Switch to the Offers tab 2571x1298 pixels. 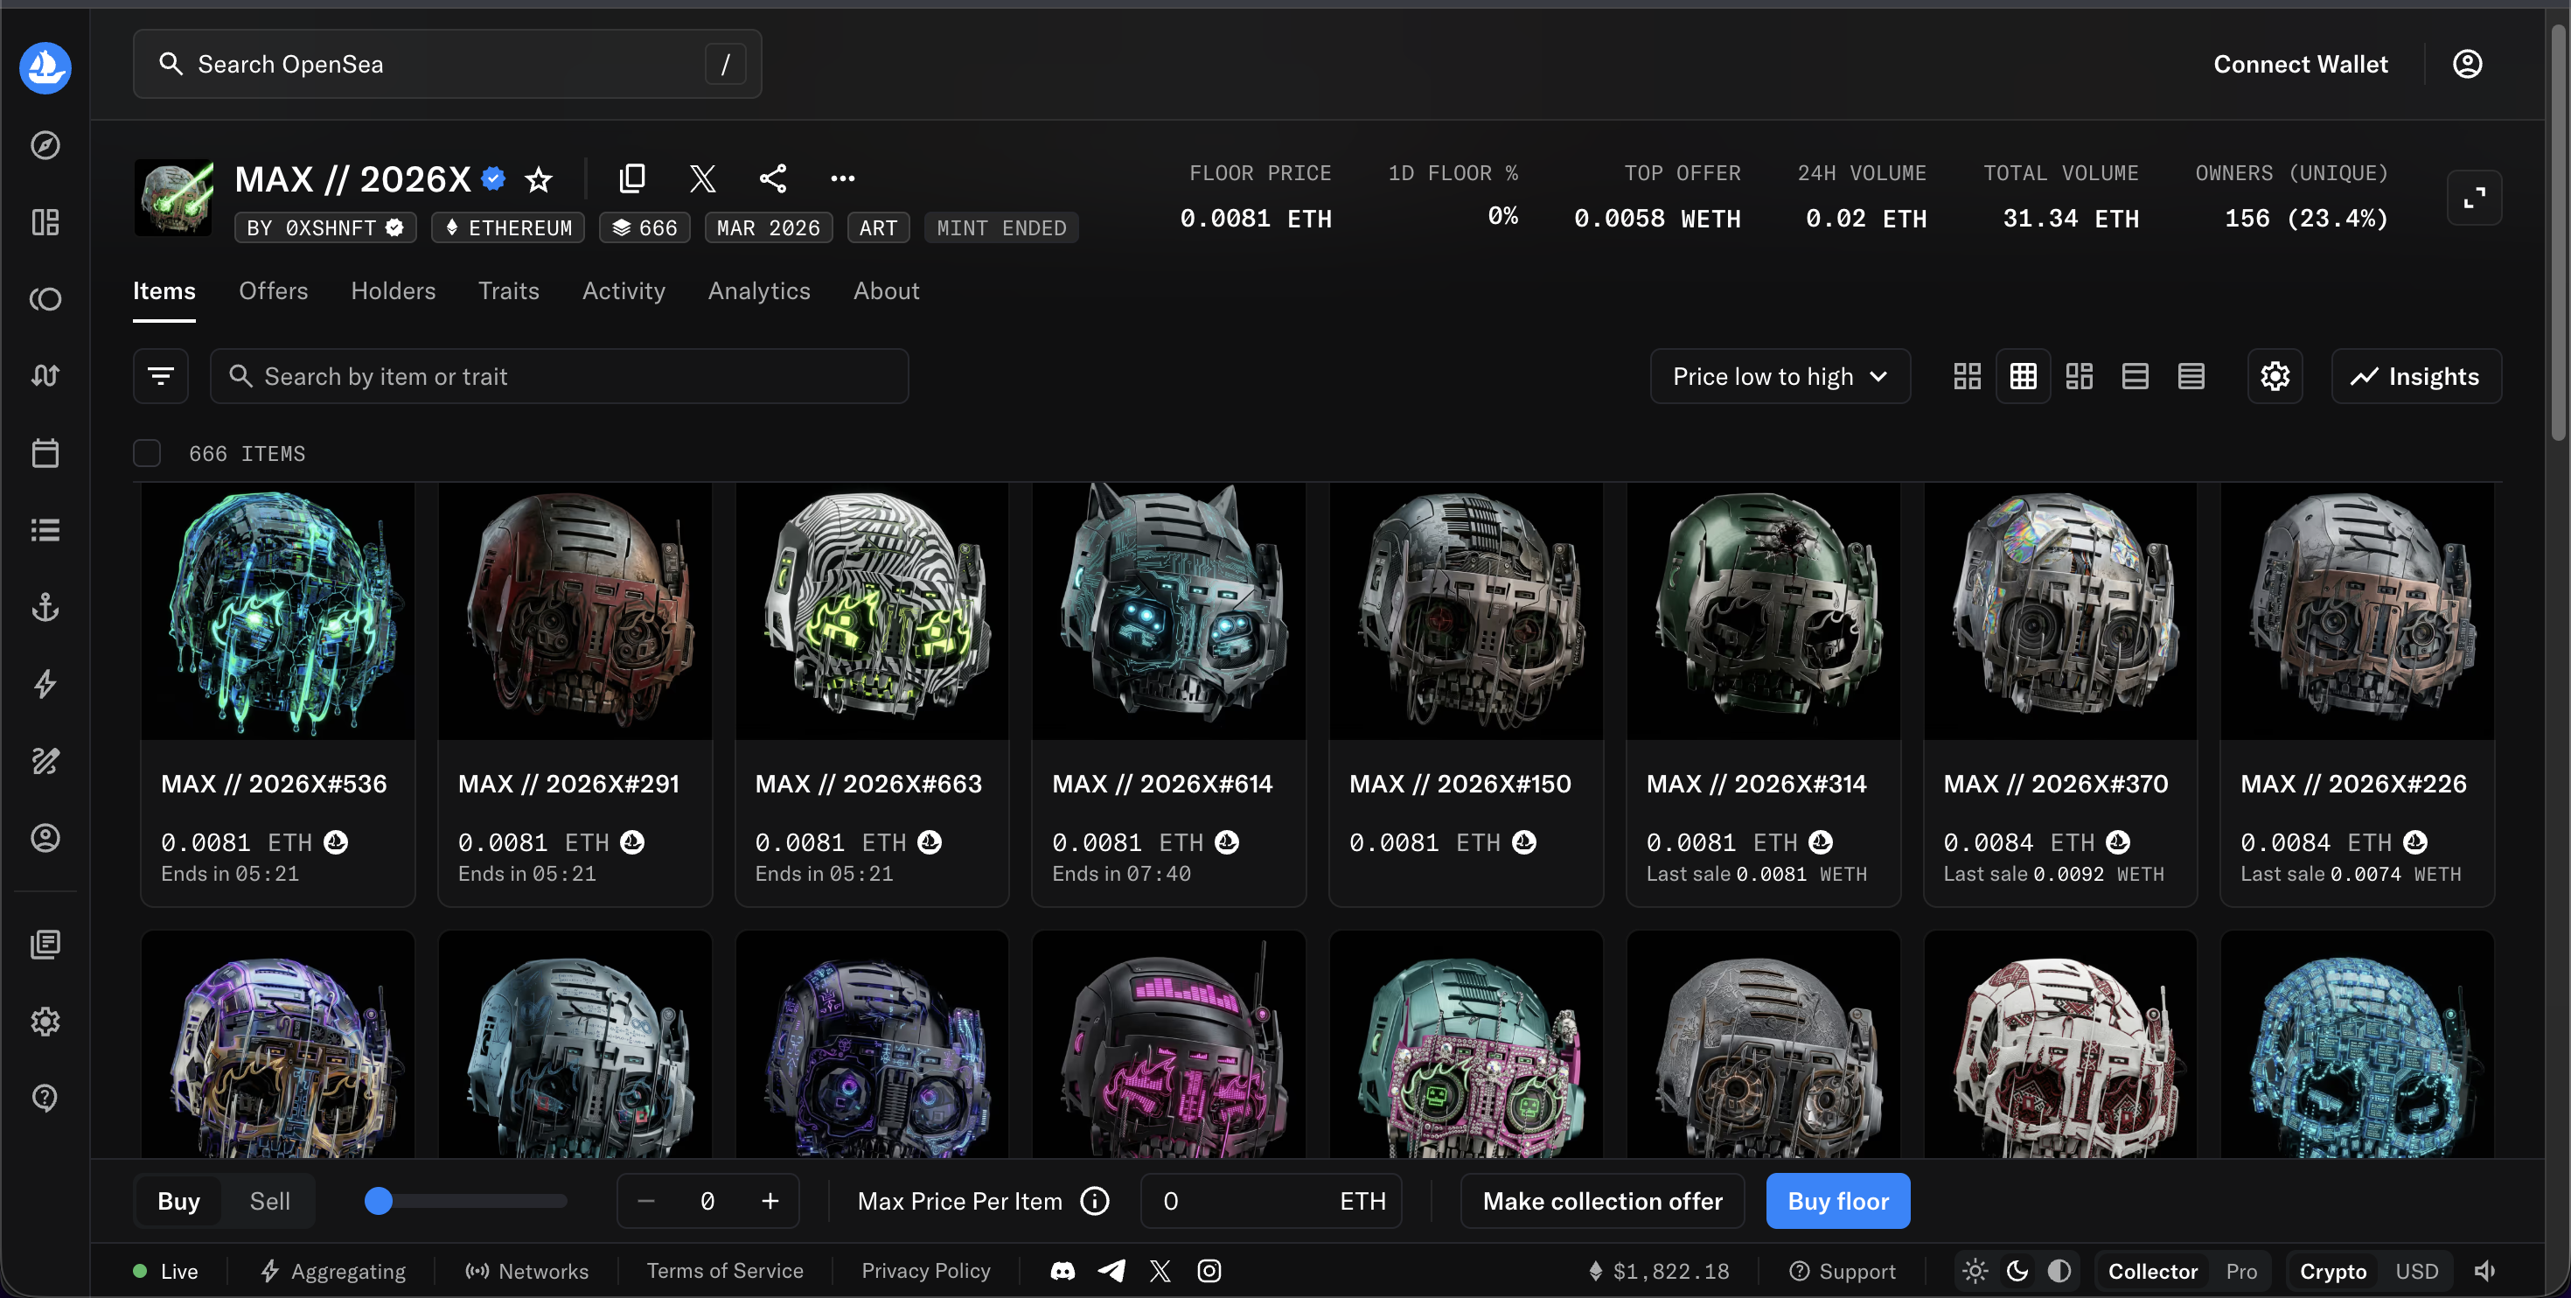tap(274, 290)
